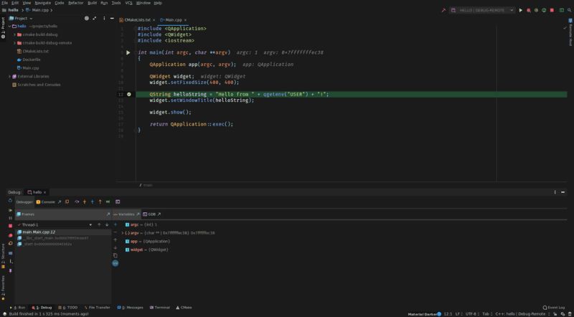This screenshot has width=574, height=317.
Task: Toggle the breakpoint on line 12
Action: click(x=129, y=95)
